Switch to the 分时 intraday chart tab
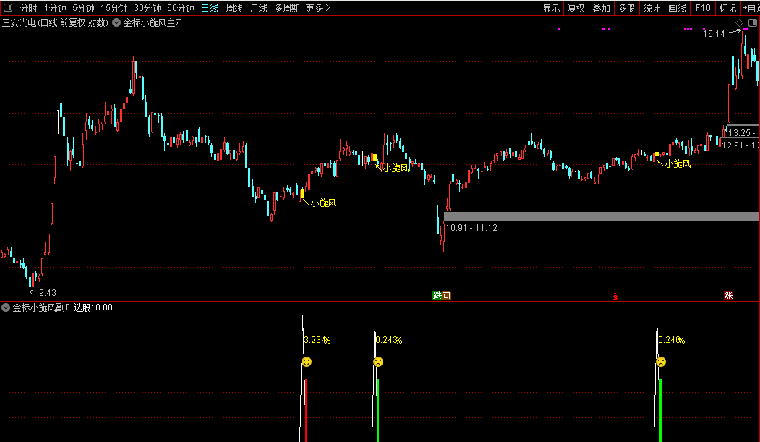This screenshot has width=760, height=442. [29, 8]
